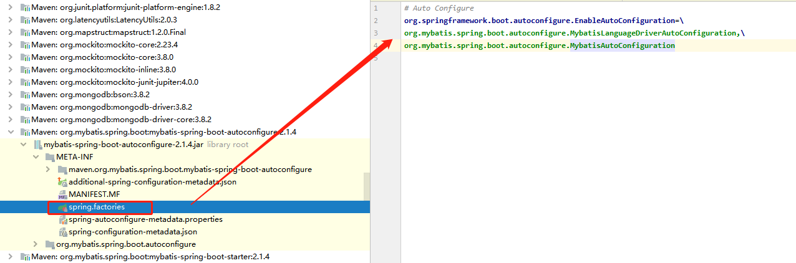This screenshot has width=796, height=263.
Task: Select Maven: org.mapstruct:mapstruct:1.2.0.Final row
Action: [185, 32]
